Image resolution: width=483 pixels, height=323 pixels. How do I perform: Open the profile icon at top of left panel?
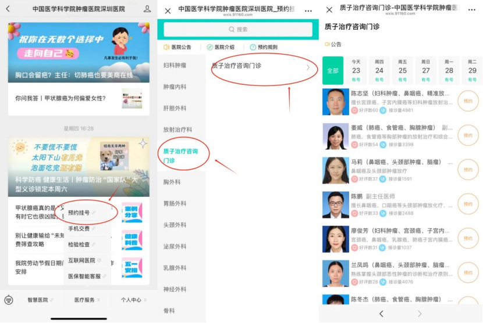(x=147, y=9)
